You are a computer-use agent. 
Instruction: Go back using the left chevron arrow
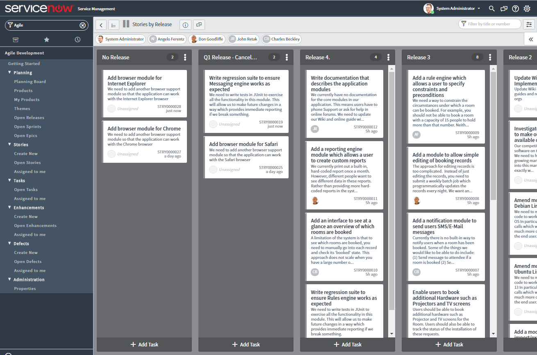[x=101, y=25]
